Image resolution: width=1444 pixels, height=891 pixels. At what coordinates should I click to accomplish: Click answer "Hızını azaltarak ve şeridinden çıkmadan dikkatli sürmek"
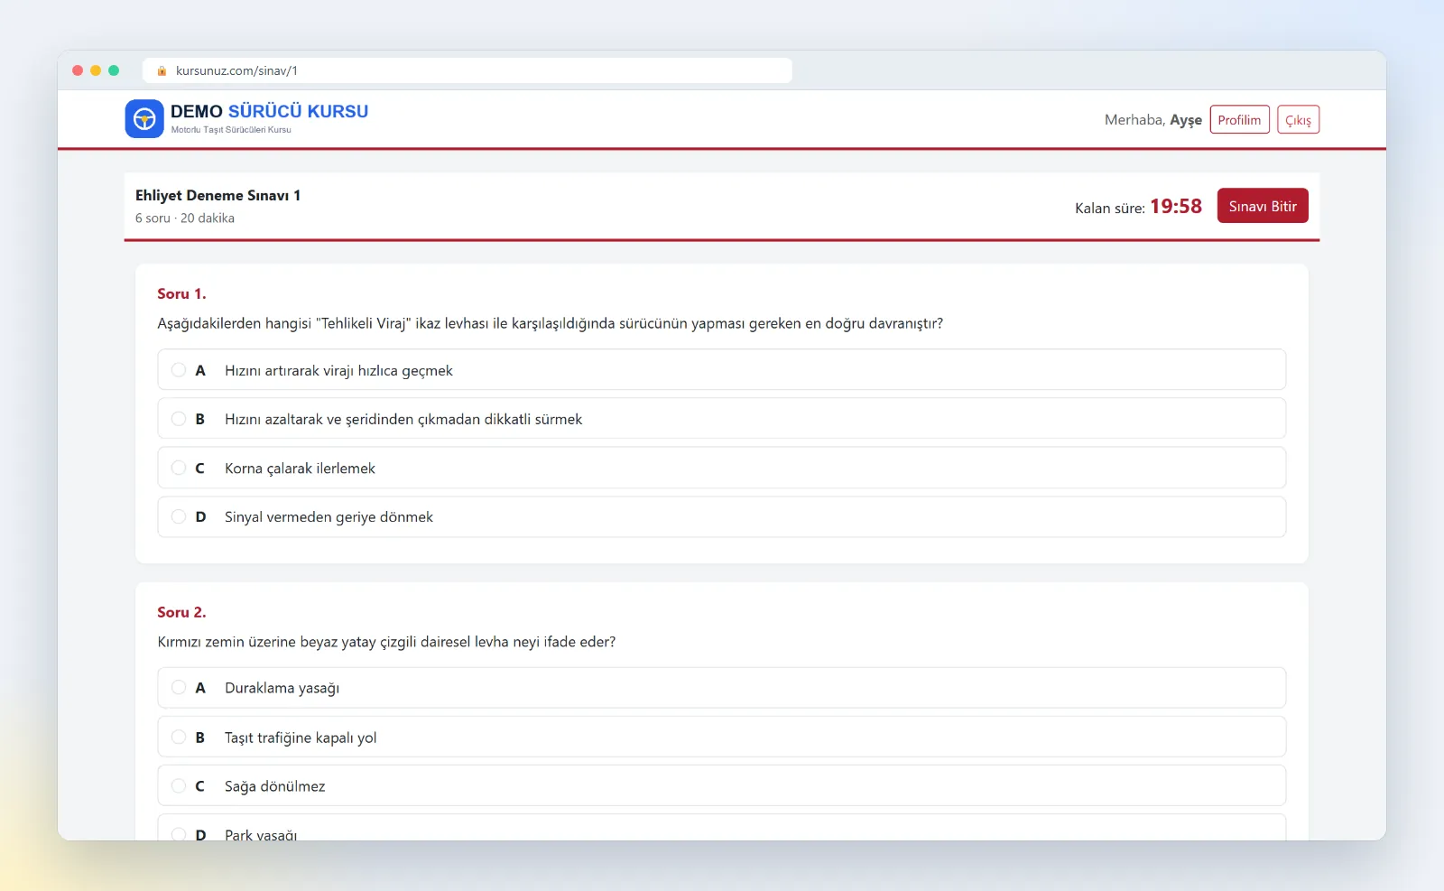coord(403,419)
